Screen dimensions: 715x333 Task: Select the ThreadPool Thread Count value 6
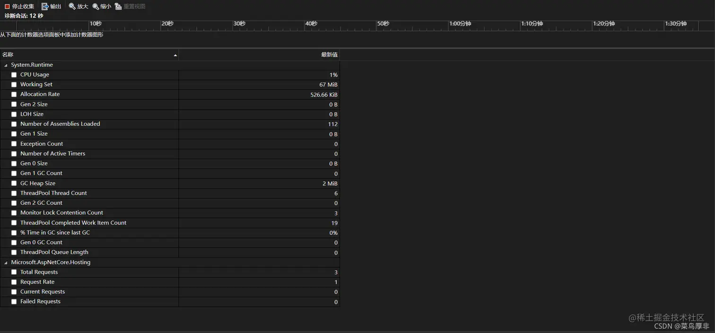[x=336, y=193]
